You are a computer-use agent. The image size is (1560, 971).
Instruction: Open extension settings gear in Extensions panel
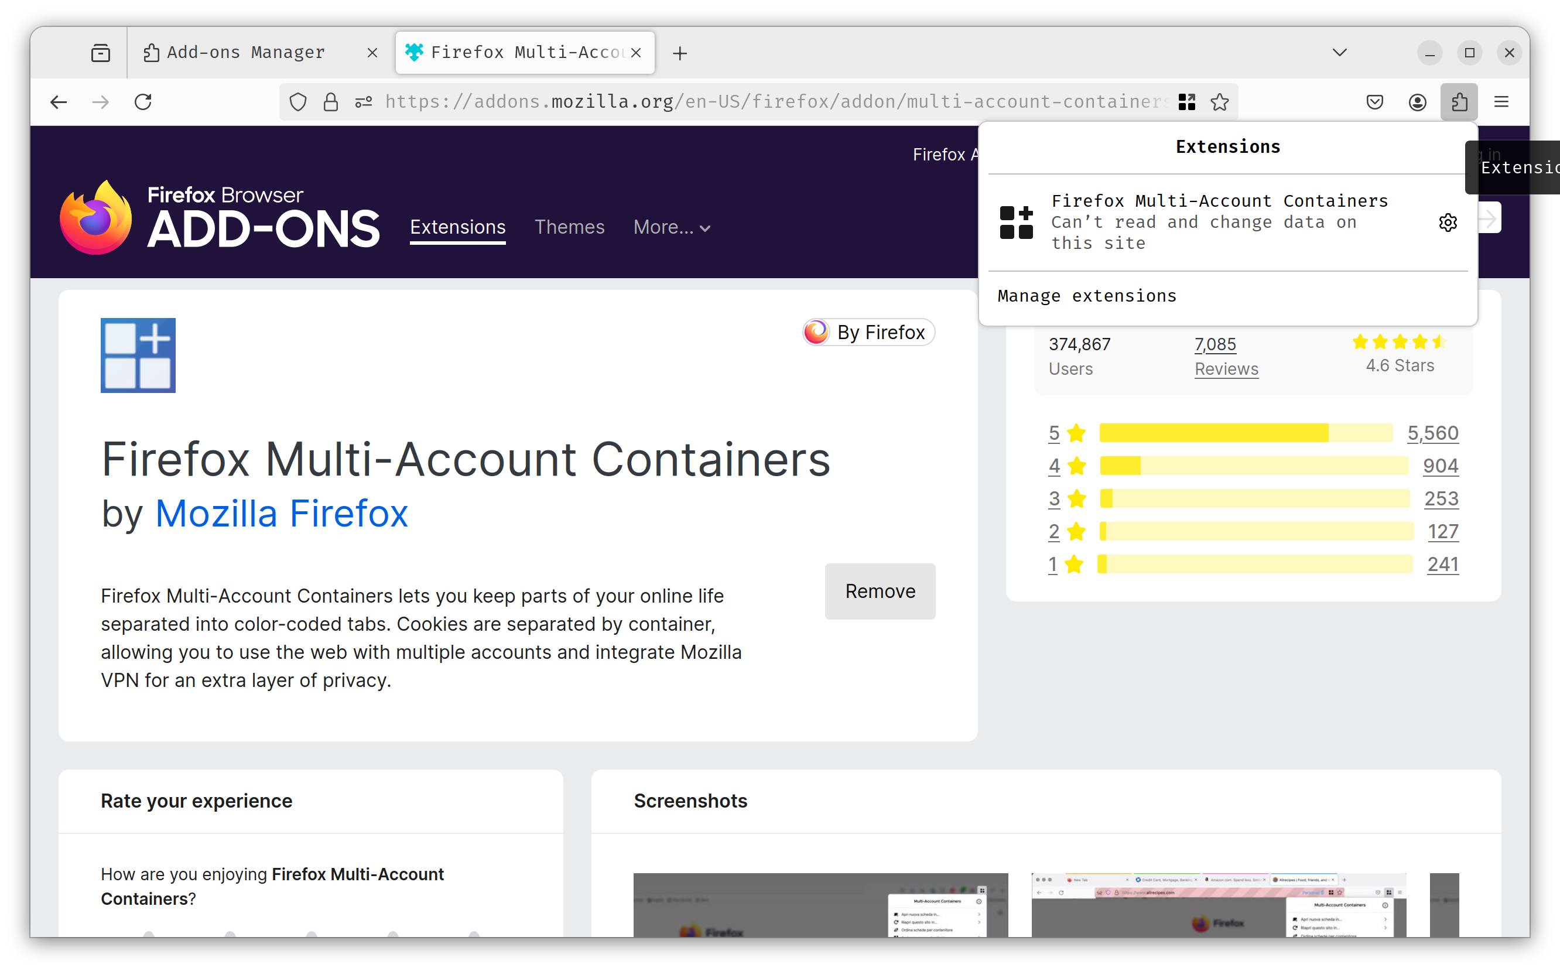tap(1448, 222)
